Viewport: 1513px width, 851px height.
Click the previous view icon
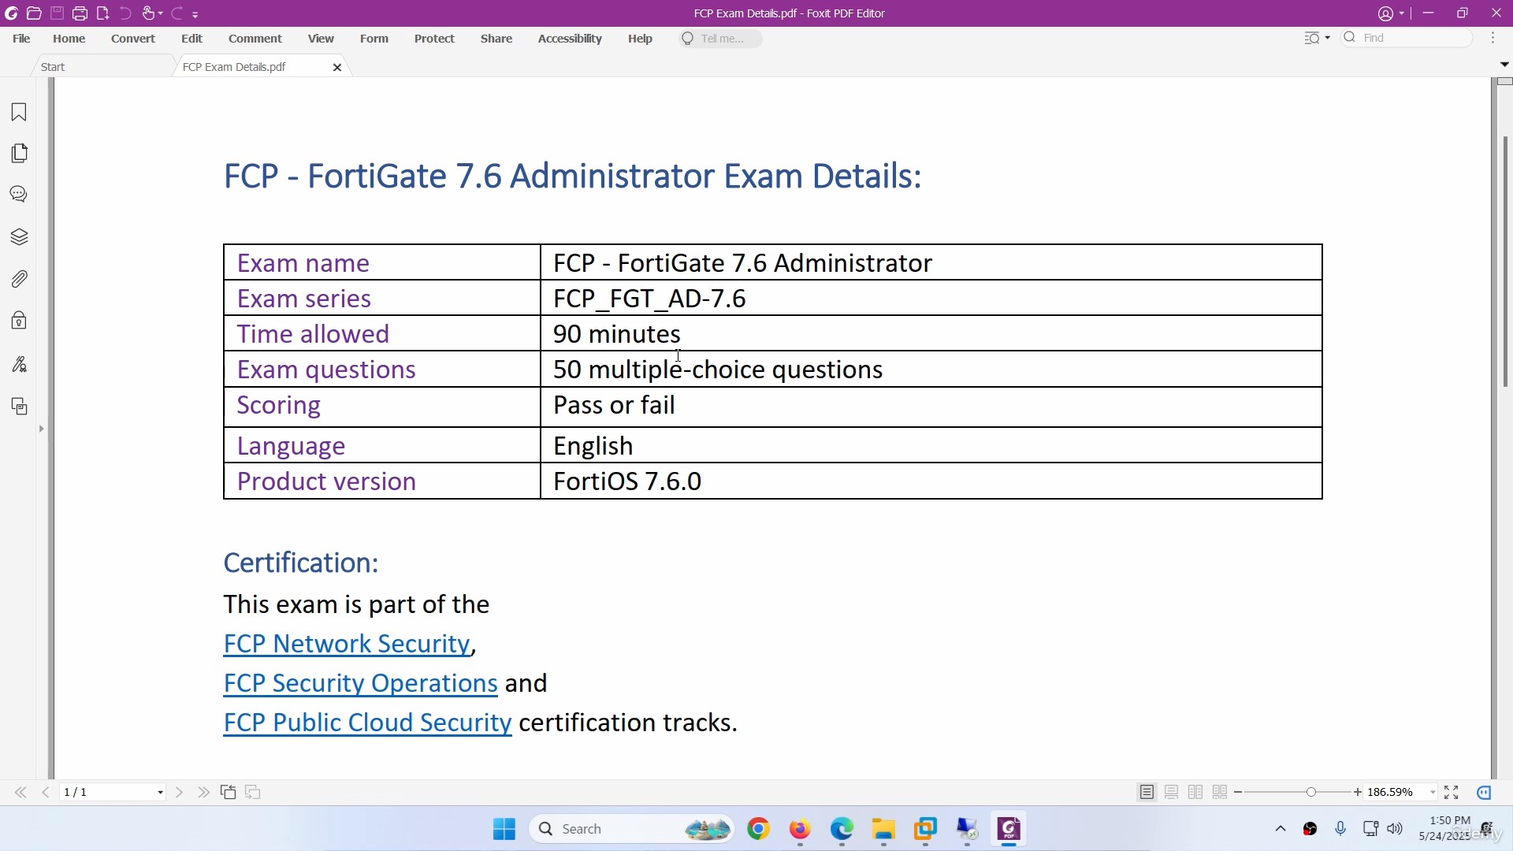229,793
